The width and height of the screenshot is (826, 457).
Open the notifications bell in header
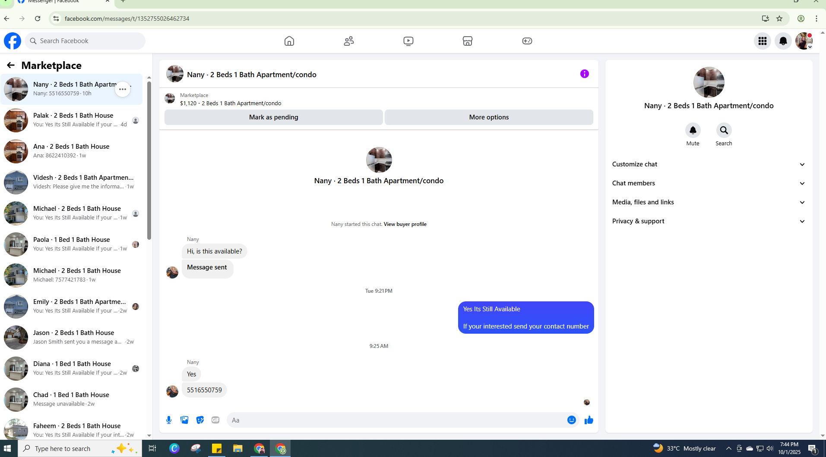tap(783, 41)
